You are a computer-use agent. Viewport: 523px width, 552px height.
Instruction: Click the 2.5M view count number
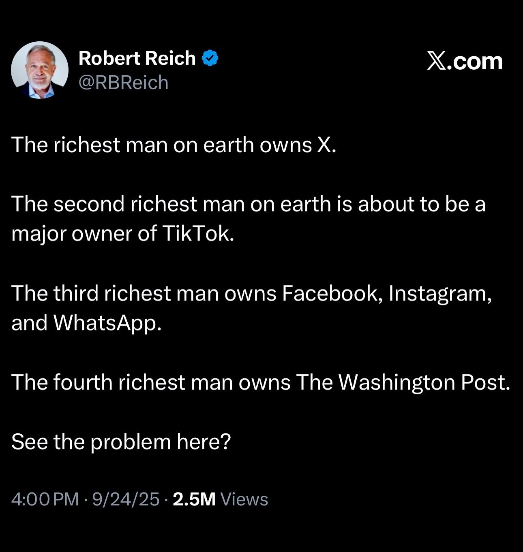coord(194,499)
